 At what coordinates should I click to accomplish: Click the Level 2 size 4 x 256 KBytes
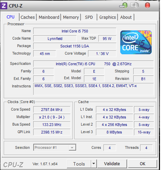tap(114, 125)
